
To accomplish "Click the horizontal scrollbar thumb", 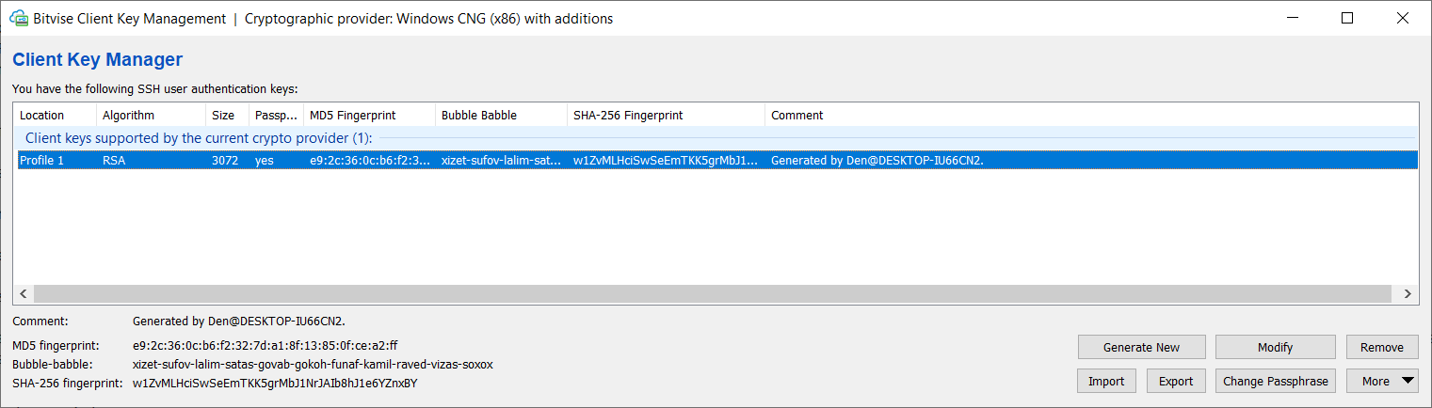I will (712, 293).
